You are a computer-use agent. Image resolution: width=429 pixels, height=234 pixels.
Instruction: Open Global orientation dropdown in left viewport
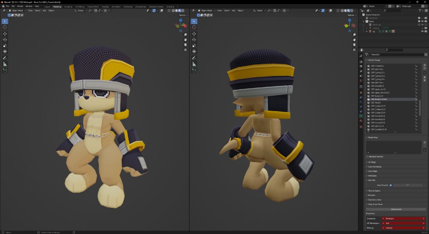coord(80,11)
